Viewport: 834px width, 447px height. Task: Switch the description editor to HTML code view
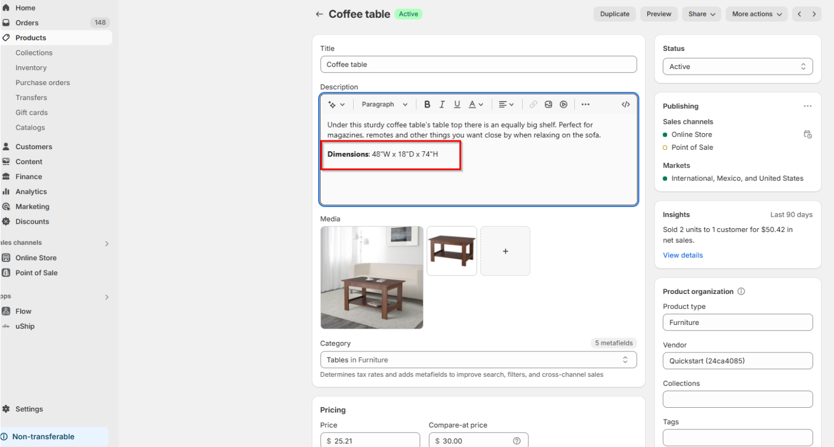point(625,104)
